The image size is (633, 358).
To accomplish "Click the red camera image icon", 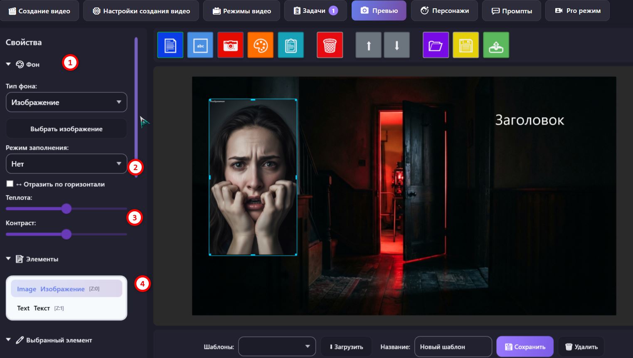I will [x=231, y=45].
